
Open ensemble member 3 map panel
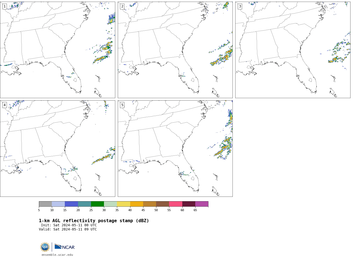pyautogui.click(x=293, y=50)
